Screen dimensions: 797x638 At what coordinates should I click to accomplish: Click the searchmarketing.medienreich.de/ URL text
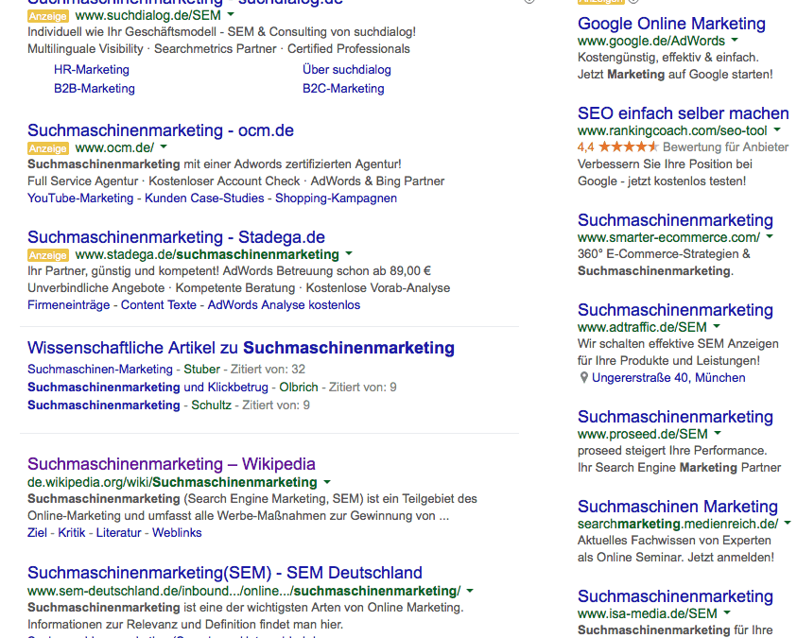coord(678,524)
